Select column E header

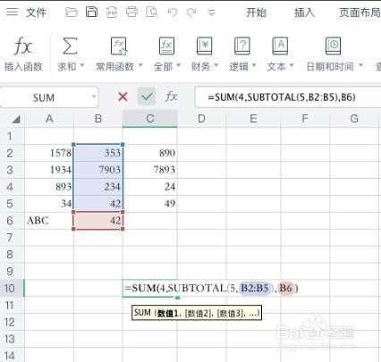(x=253, y=119)
